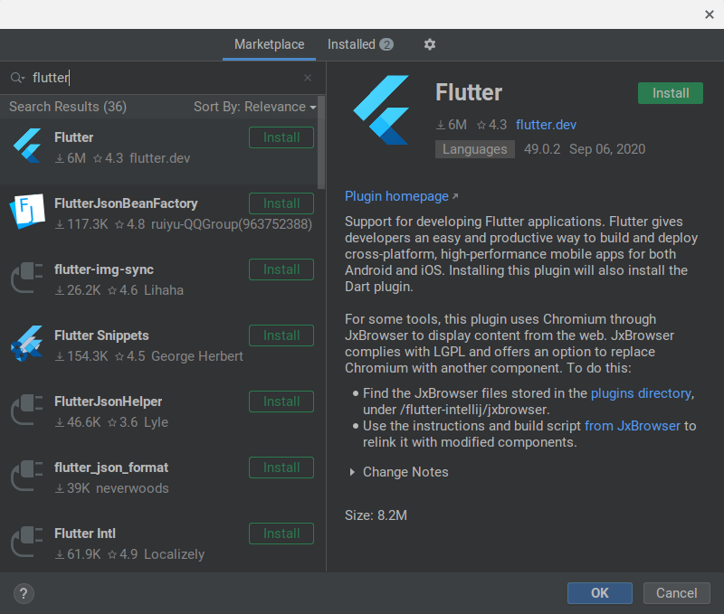This screenshot has width=724, height=614.
Task: Click the Installed tab count badge
Action: click(386, 44)
